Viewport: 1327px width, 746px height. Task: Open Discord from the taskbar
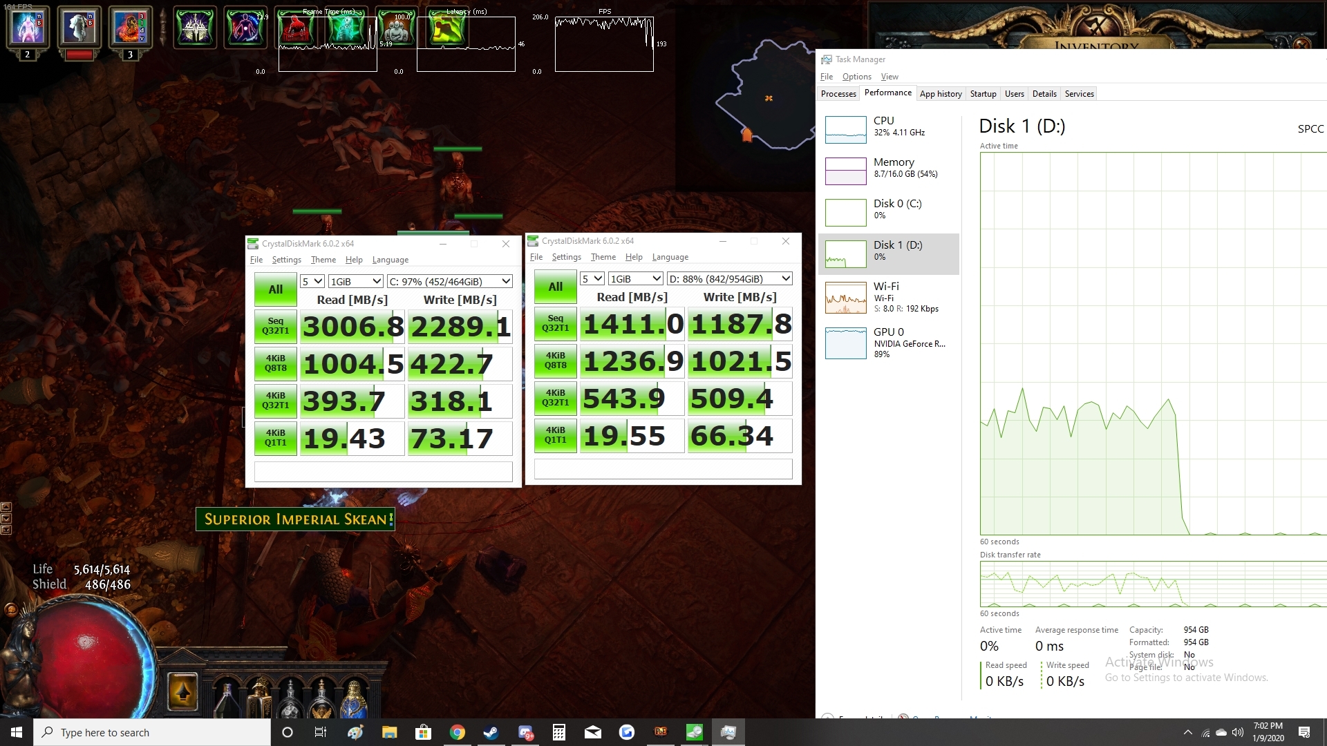pos(525,732)
